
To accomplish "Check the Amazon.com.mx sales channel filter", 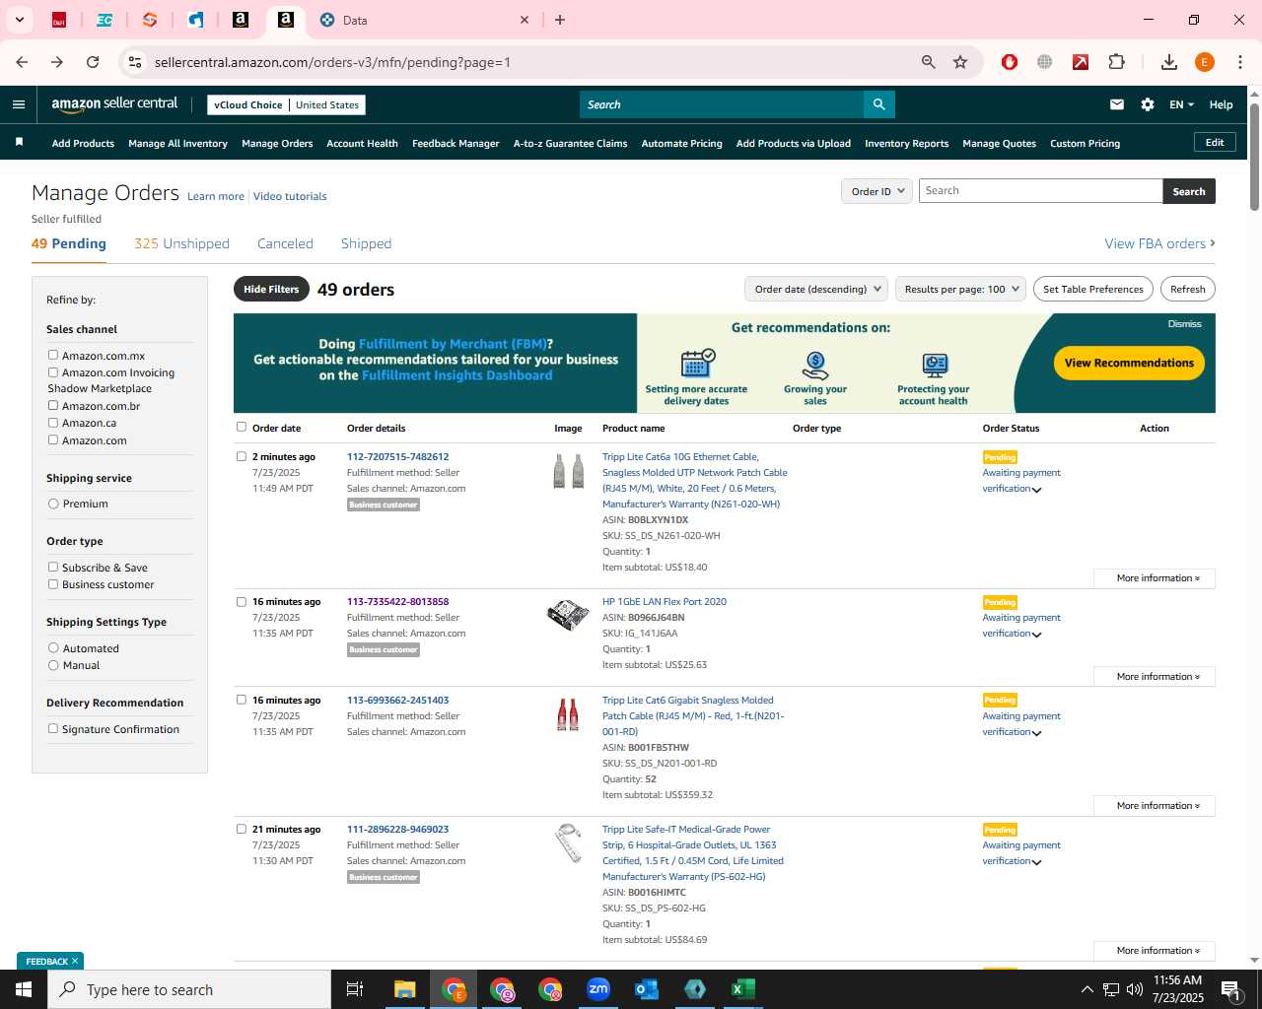I will [x=53, y=355].
